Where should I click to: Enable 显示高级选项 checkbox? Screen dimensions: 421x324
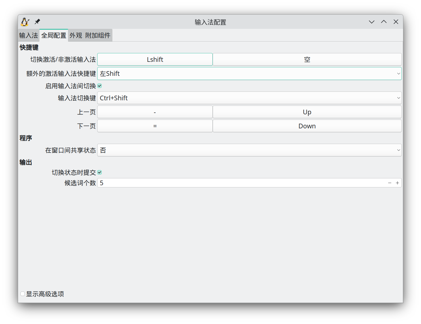click(23, 294)
